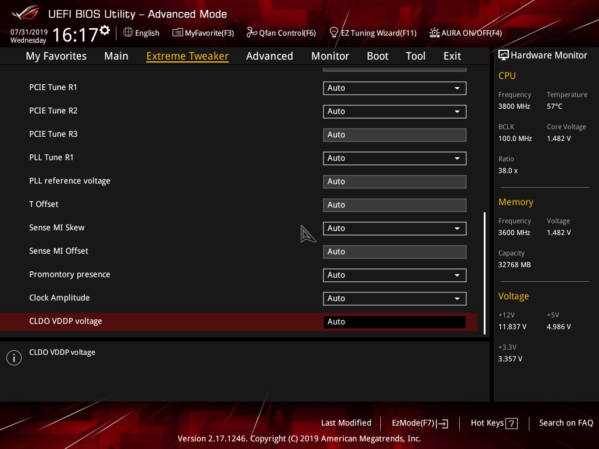This screenshot has height=449, width=599.
Task: Select PCIE Tune R2 label
Action: (53, 110)
